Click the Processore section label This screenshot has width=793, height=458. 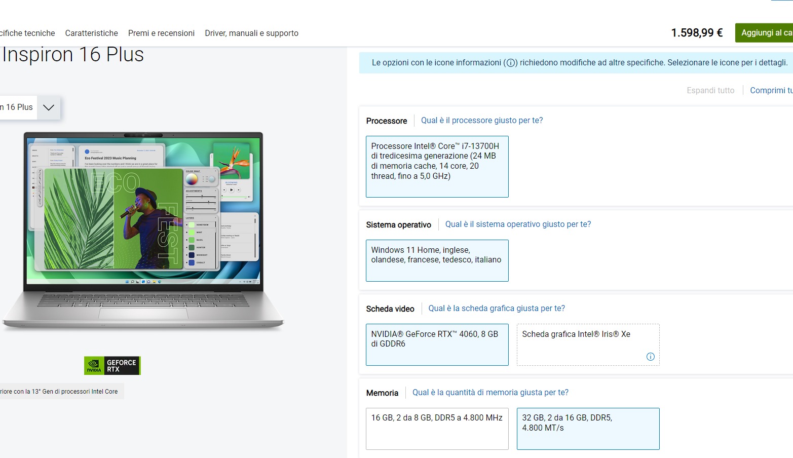(387, 121)
